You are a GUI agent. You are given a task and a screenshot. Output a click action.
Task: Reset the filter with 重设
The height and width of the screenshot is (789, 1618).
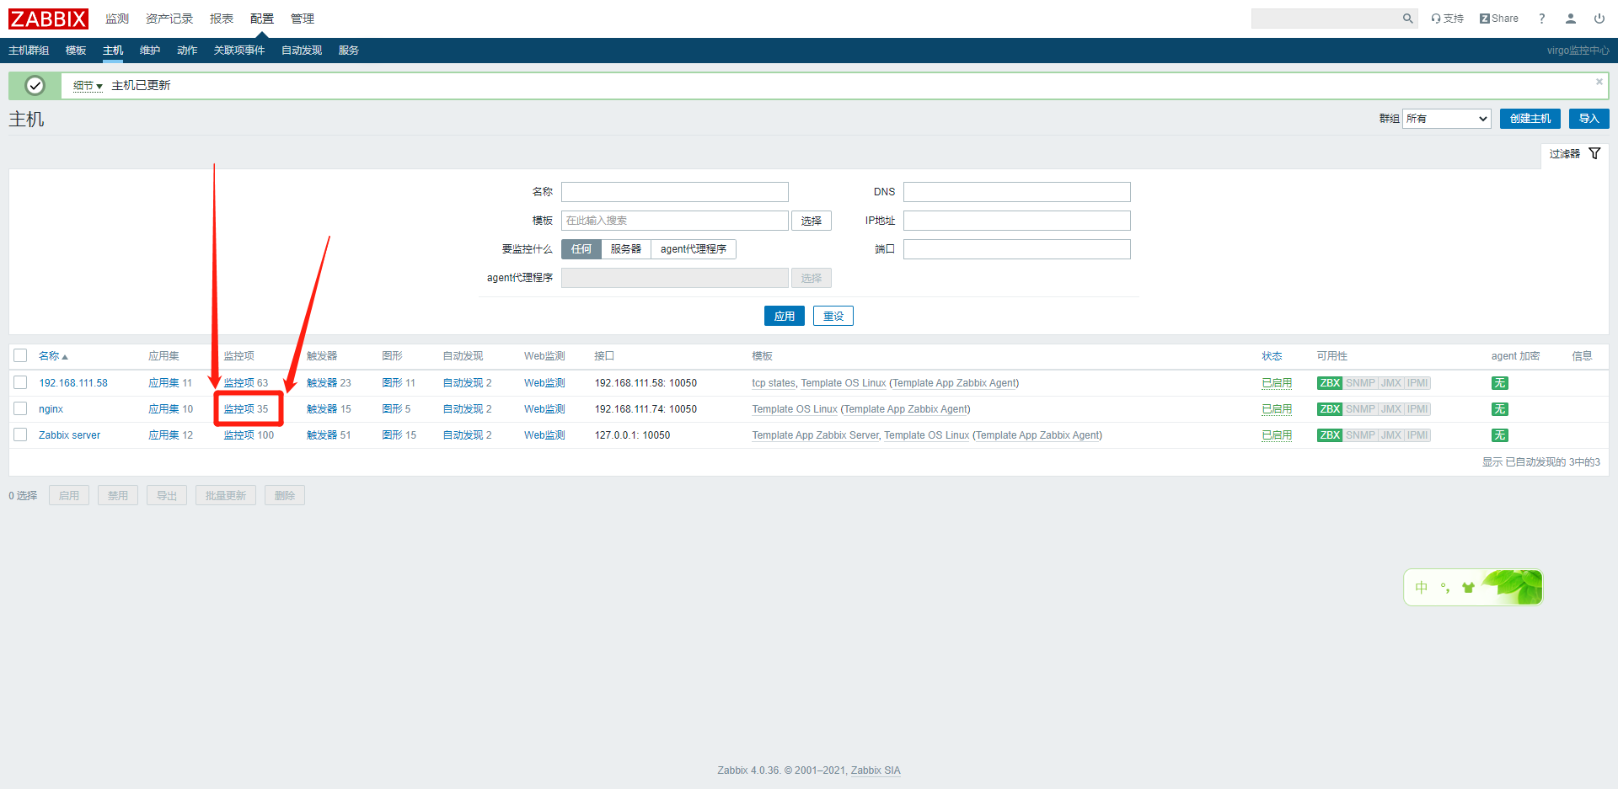coord(833,316)
